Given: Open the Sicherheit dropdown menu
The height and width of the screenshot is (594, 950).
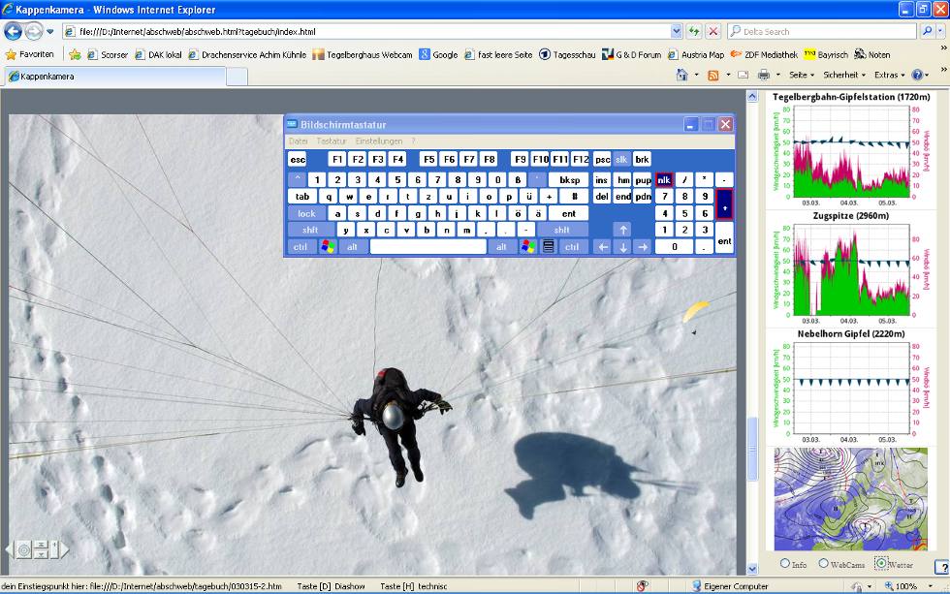Looking at the screenshot, I should pos(844,75).
